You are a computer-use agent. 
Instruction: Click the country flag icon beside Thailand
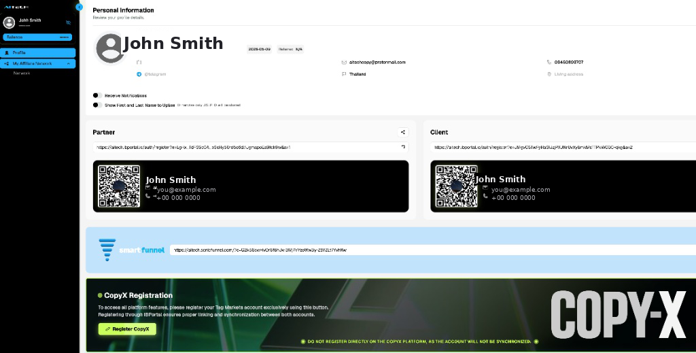pos(344,74)
